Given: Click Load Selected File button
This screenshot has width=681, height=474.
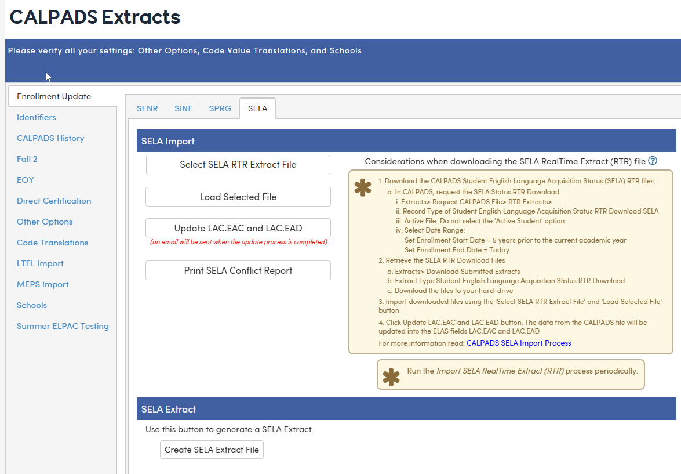Looking at the screenshot, I should pyautogui.click(x=238, y=197).
